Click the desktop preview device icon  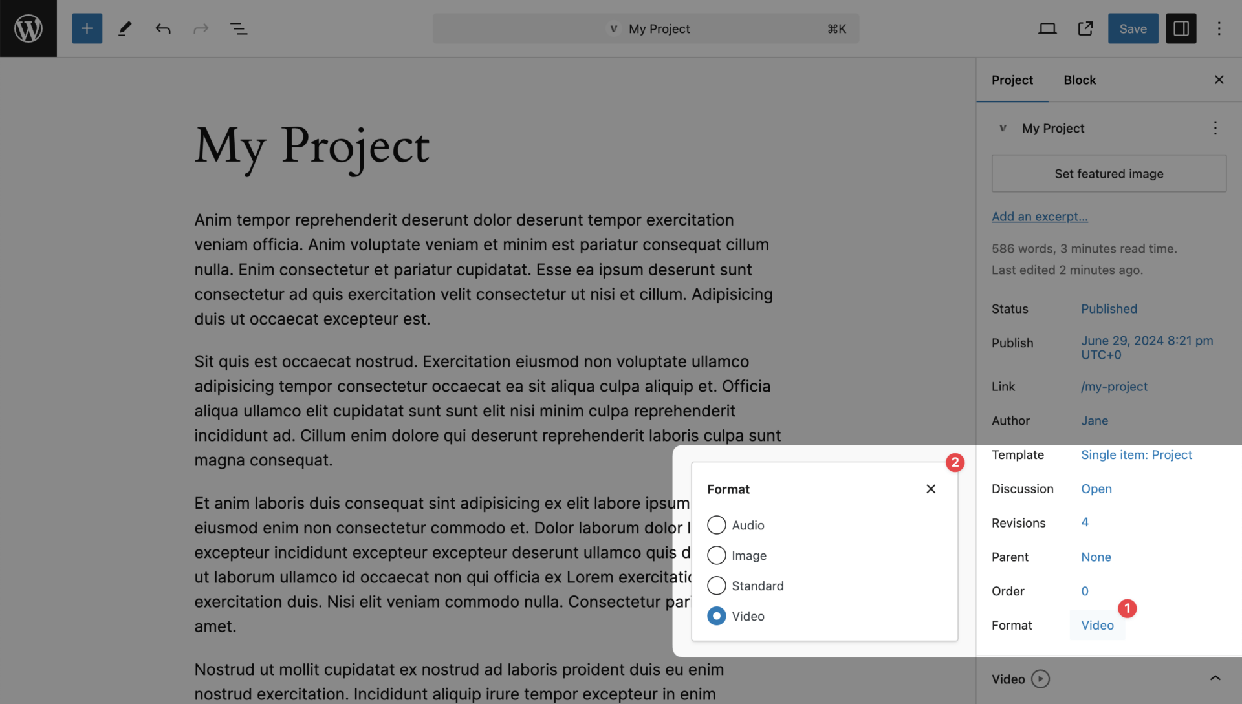point(1047,28)
